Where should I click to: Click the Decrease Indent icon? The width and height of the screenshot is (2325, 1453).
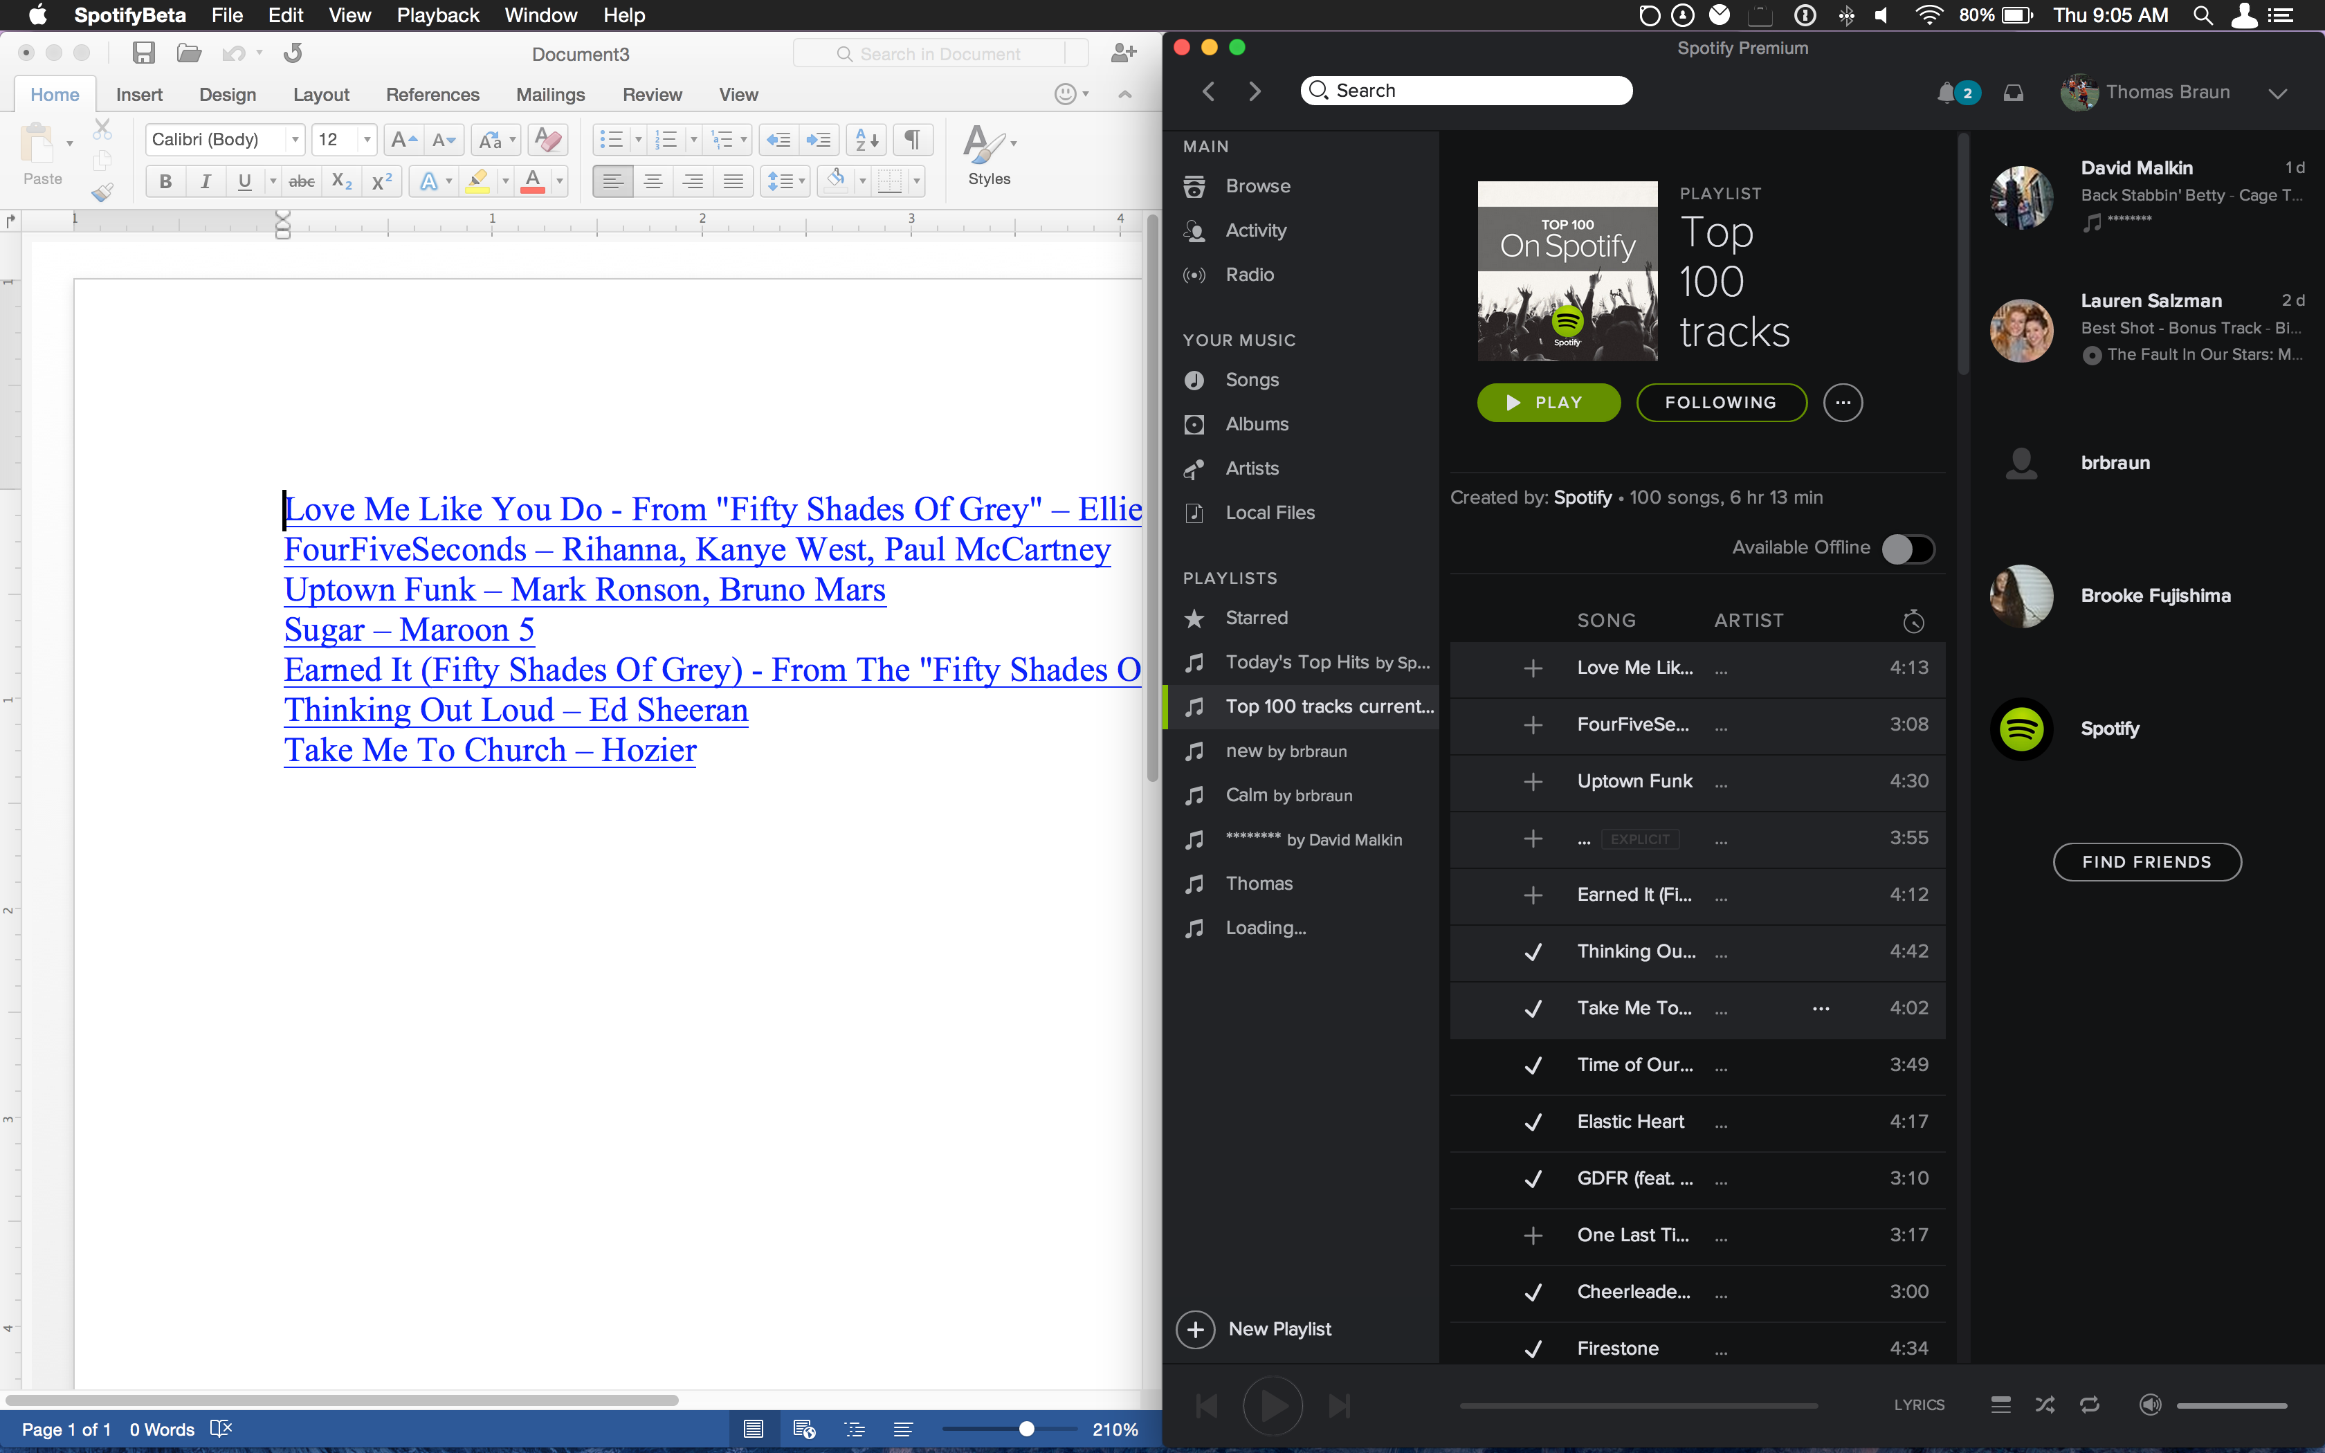[778, 140]
